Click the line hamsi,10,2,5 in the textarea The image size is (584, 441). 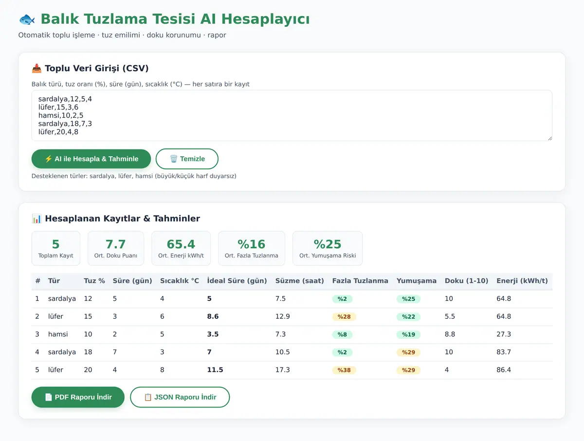coord(61,115)
